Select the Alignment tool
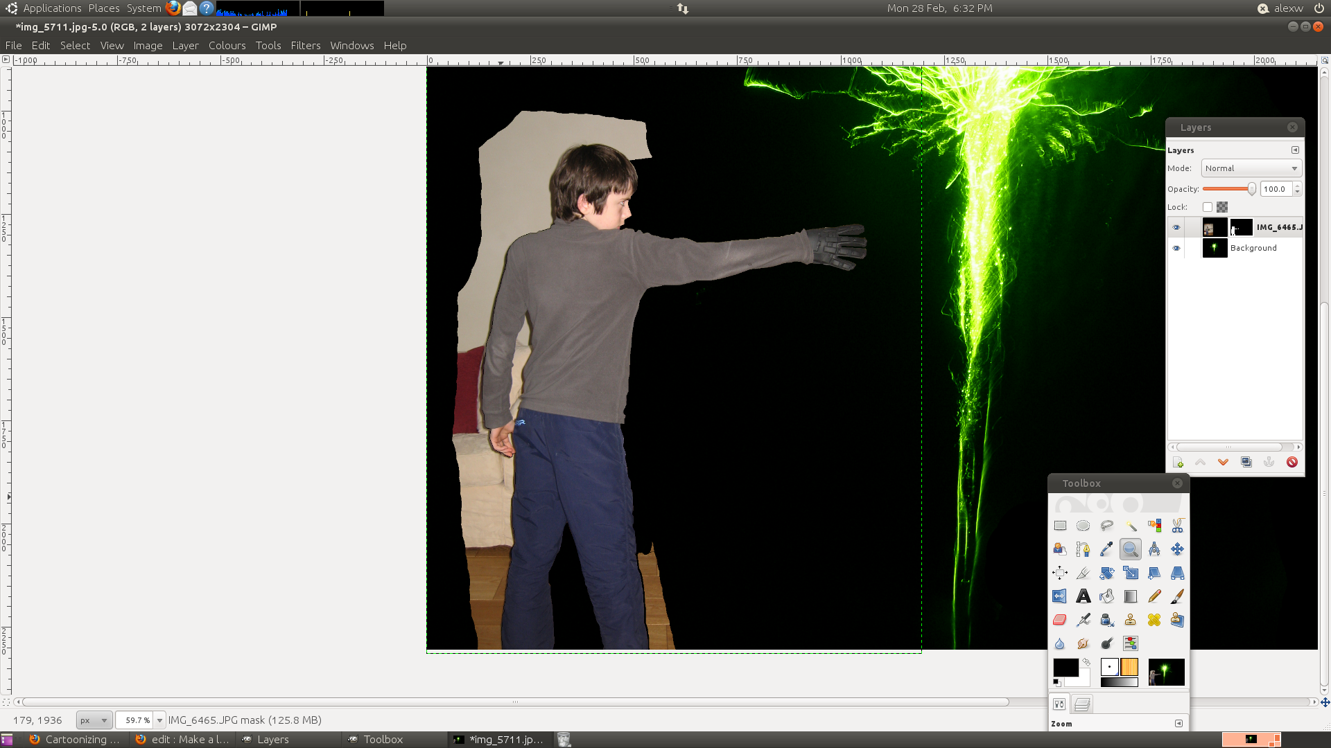Viewport: 1331px width, 748px height. click(x=1060, y=573)
